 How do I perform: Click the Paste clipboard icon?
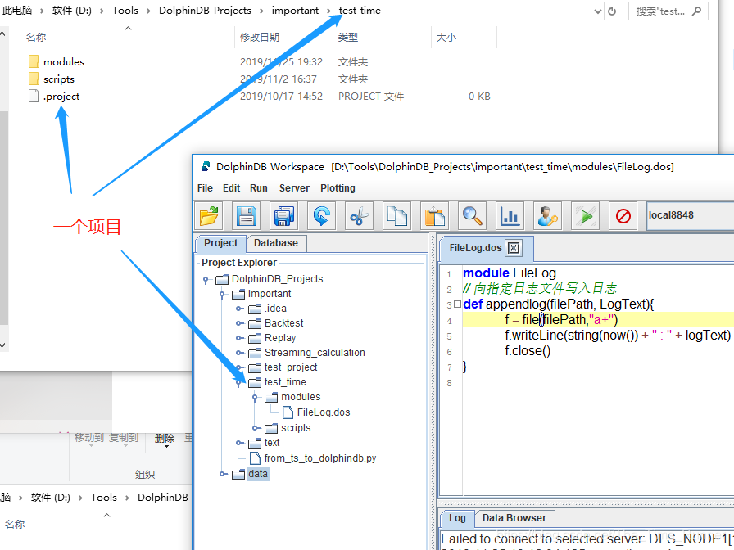[434, 216]
